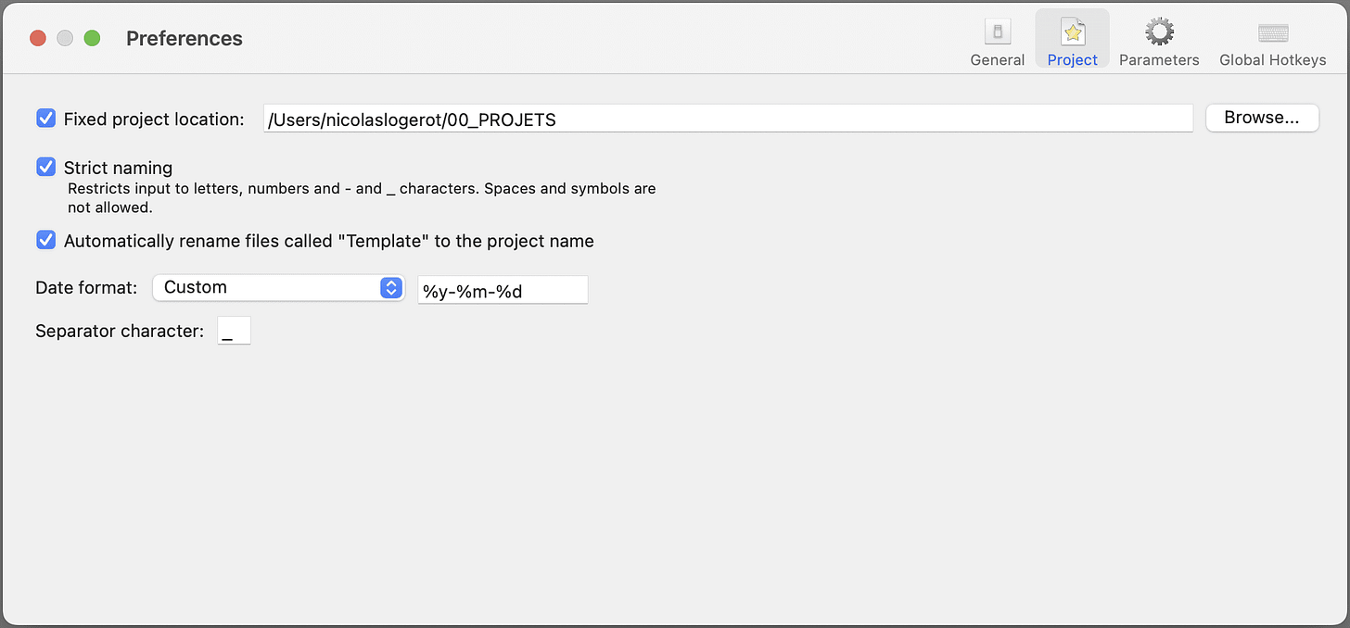Open the General preferences pane icon

[997, 31]
